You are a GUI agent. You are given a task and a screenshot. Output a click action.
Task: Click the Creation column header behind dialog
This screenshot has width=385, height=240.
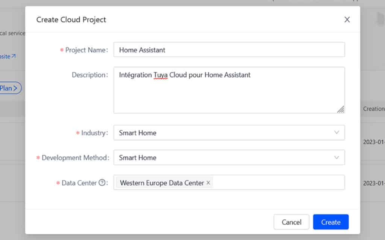(374, 109)
